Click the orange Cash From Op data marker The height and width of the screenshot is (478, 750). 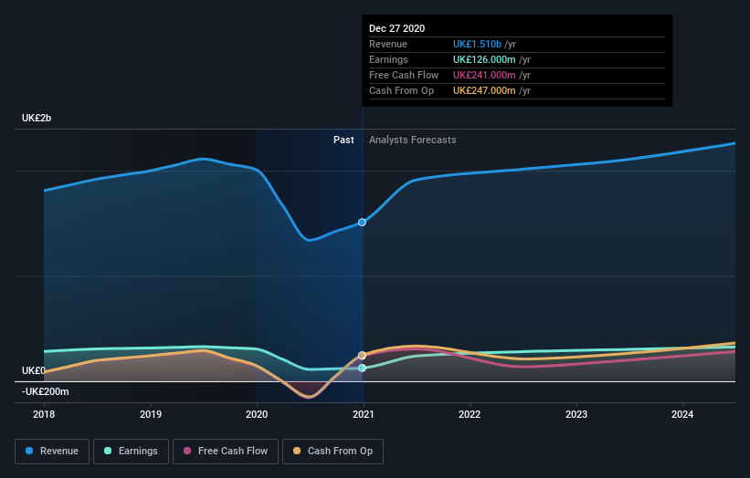[362, 355]
